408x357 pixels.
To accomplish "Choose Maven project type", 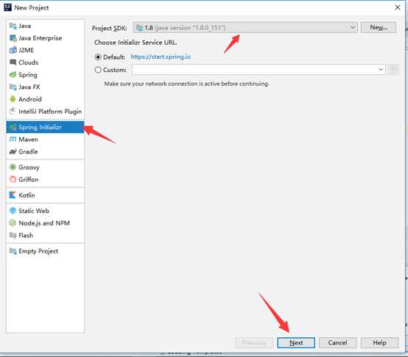I will 45,140.
